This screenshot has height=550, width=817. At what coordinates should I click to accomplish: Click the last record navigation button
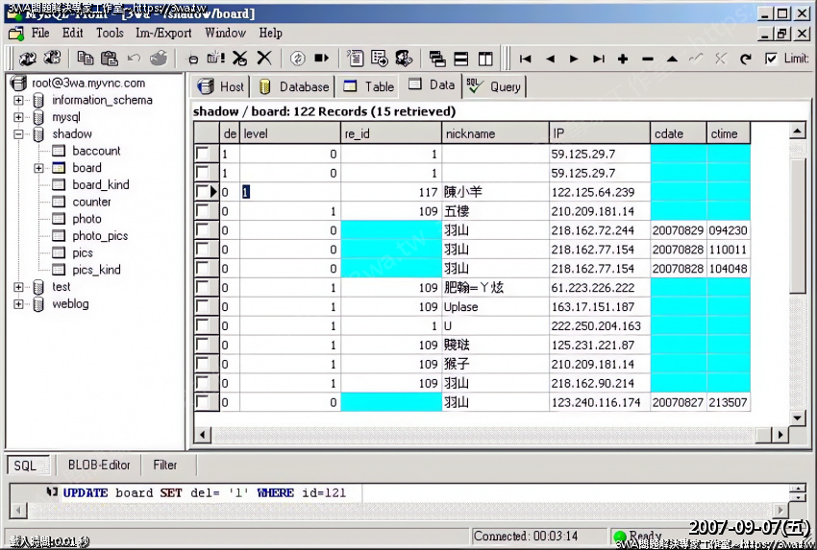[x=598, y=59]
